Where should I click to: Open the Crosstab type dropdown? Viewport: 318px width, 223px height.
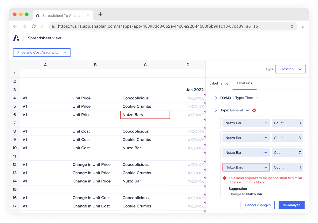[x=290, y=69]
